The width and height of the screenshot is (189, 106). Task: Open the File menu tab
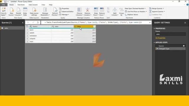coord(4,5)
